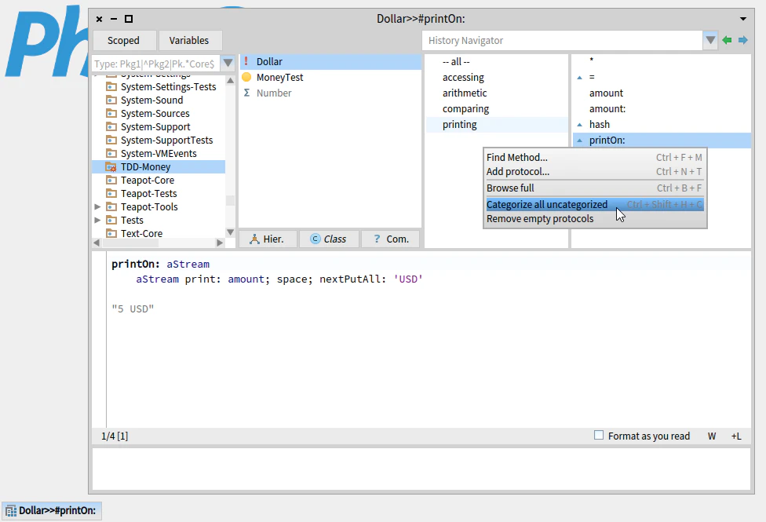Click the System-Sources package icon
Image resolution: width=766 pixels, height=522 pixels.
pyautogui.click(x=111, y=113)
